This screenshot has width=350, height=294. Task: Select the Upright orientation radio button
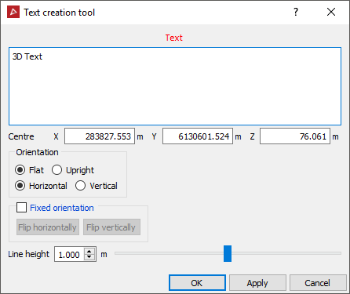pyautogui.click(x=57, y=170)
